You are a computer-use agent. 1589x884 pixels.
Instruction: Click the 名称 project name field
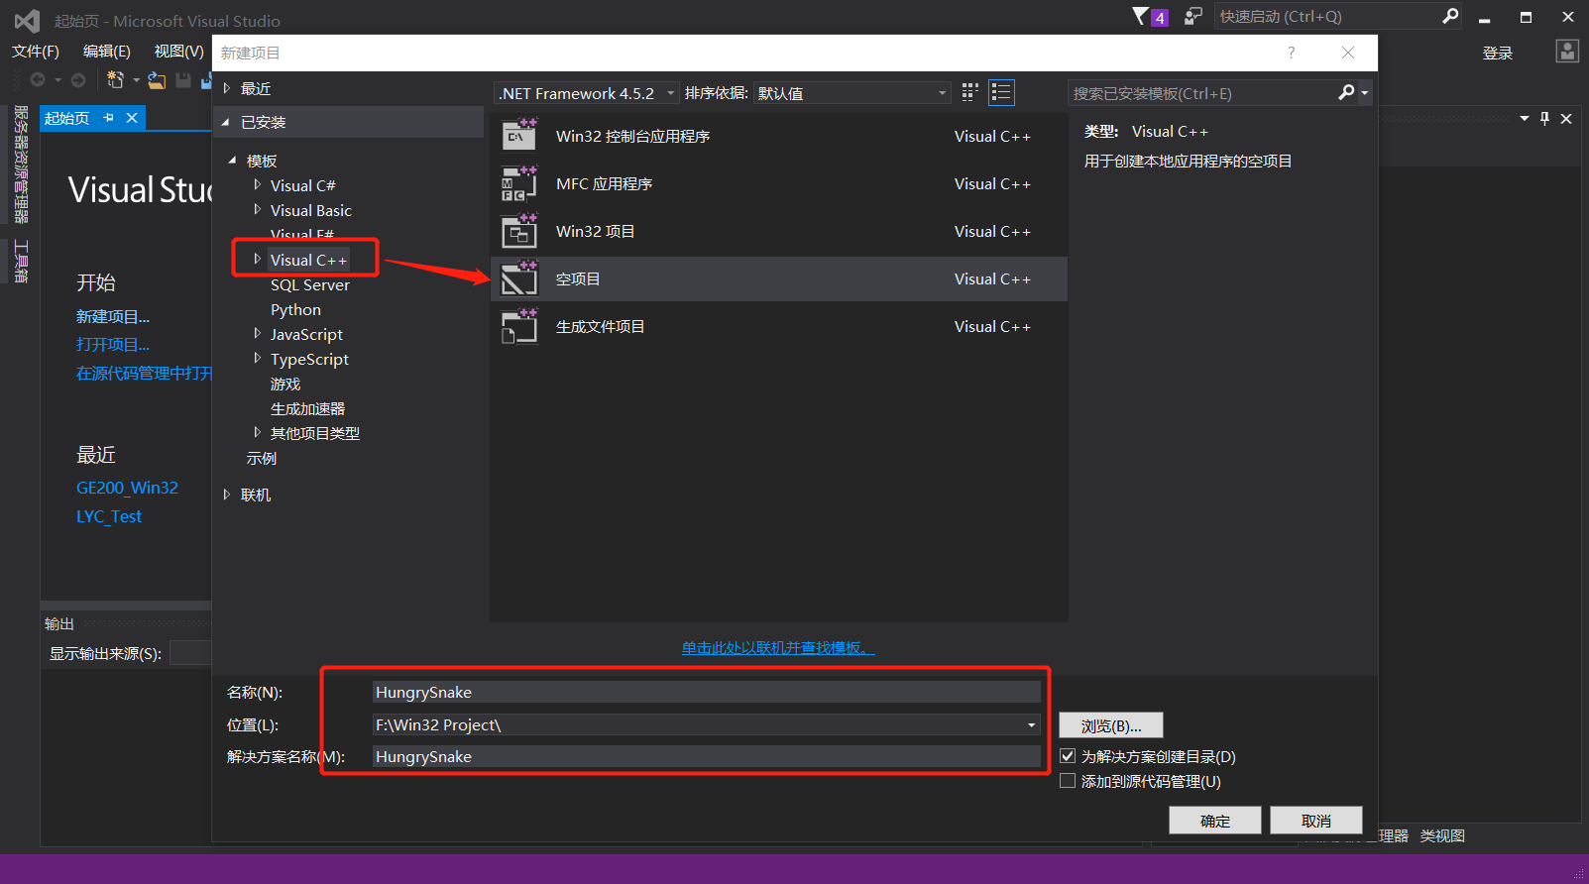coord(707,692)
